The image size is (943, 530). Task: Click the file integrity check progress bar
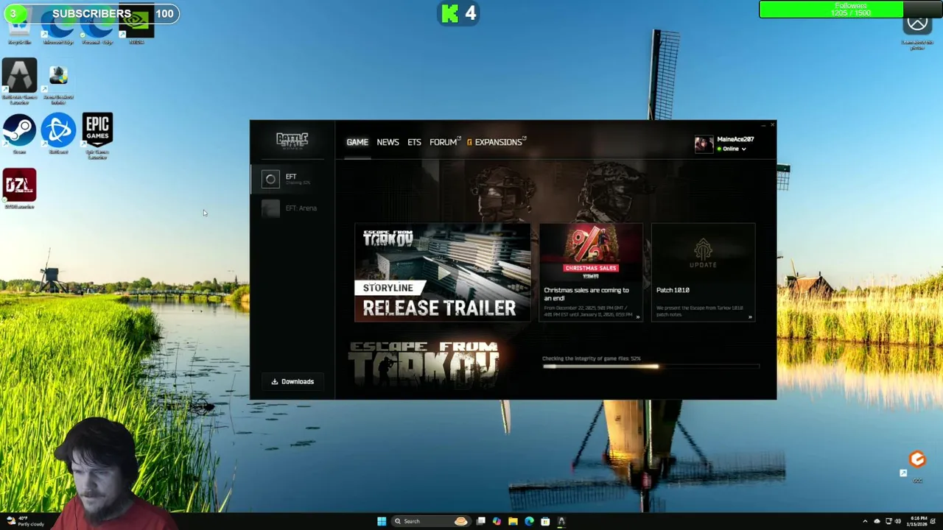(651, 366)
